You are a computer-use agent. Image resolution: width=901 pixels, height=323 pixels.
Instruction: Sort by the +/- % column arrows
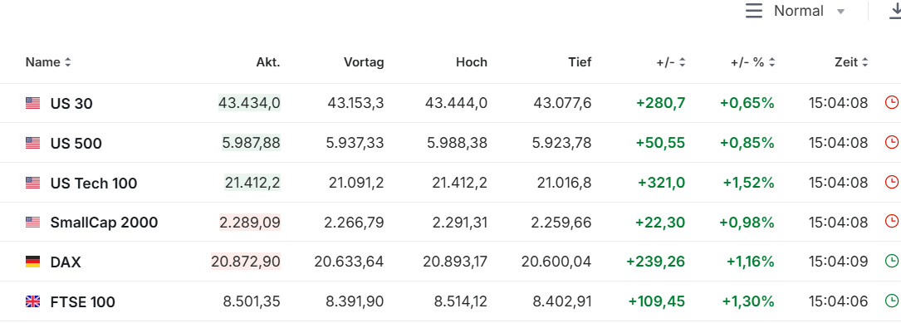point(752,62)
